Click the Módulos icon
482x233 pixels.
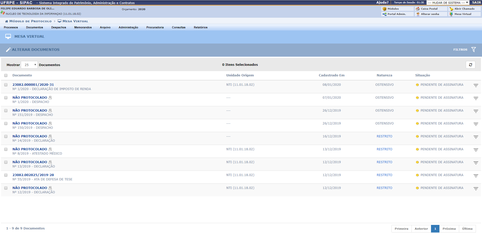click(384, 9)
